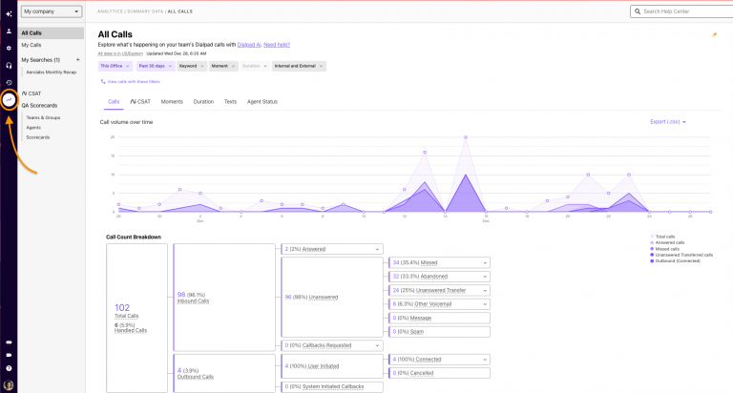Add a new search with plus icon
The height and width of the screenshot is (393, 733).
[77, 59]
